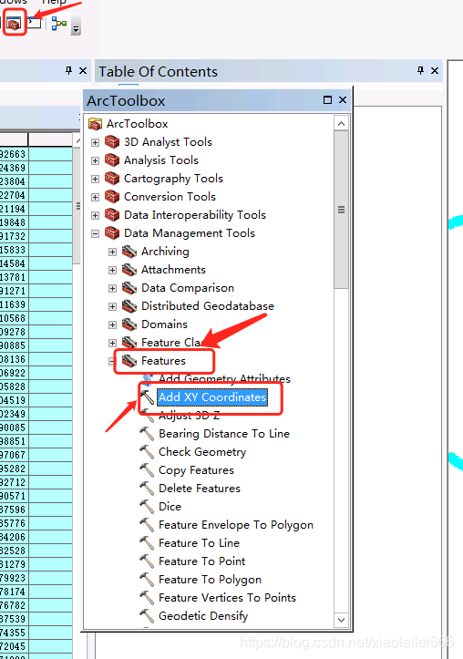The image size is (463, 659).
Task: Maximize the ArcToolbox floating window
Action: [x=328, y=100]
